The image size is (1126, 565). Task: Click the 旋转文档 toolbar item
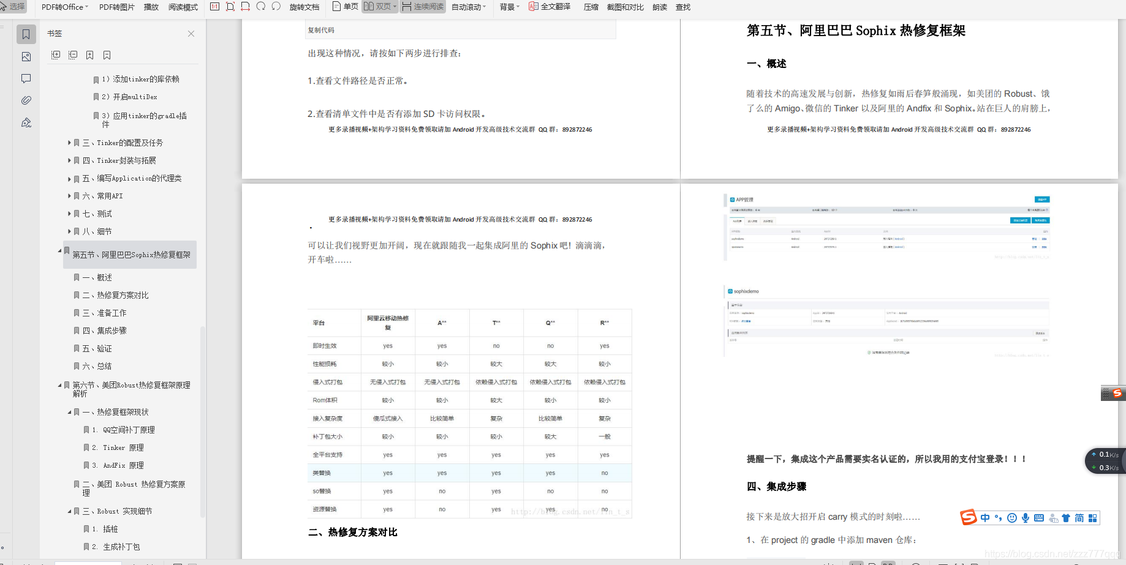[x=304, y=7]
